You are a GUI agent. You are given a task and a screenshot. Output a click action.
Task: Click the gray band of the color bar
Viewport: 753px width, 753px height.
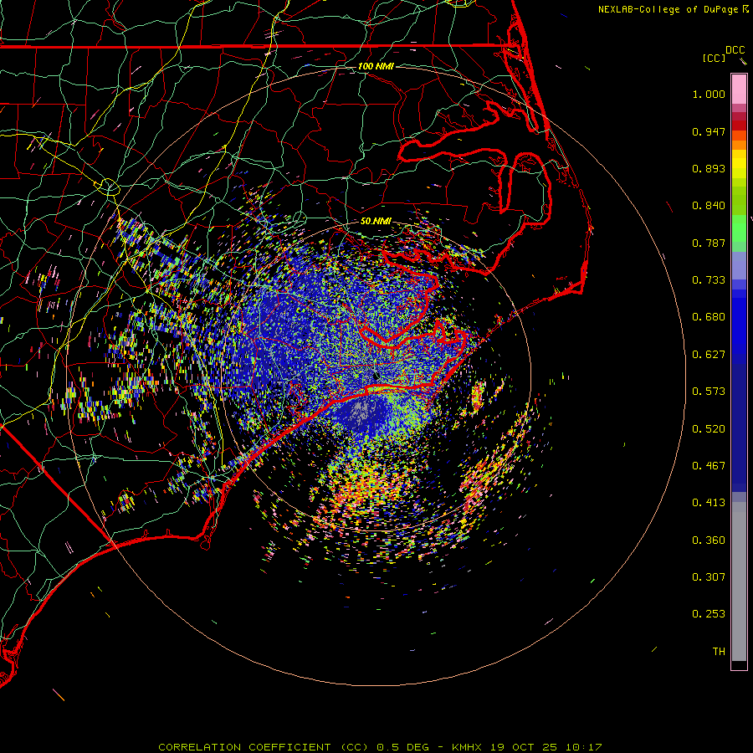point(739,581)
